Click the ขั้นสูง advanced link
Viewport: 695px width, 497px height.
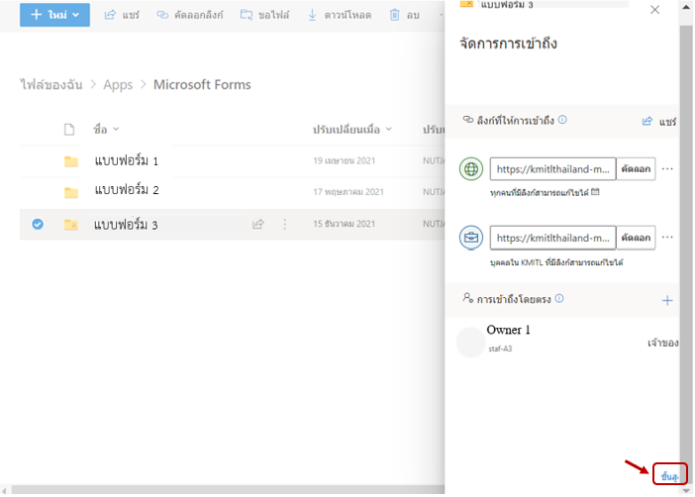pos(670,477)
